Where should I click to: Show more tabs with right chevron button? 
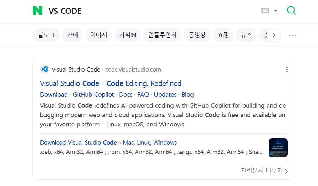coord(274,35)
